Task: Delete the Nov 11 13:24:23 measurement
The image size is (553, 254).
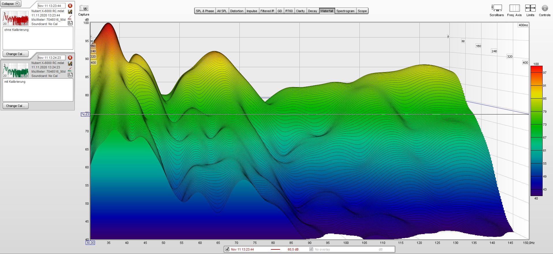Action: pos(70,58)
